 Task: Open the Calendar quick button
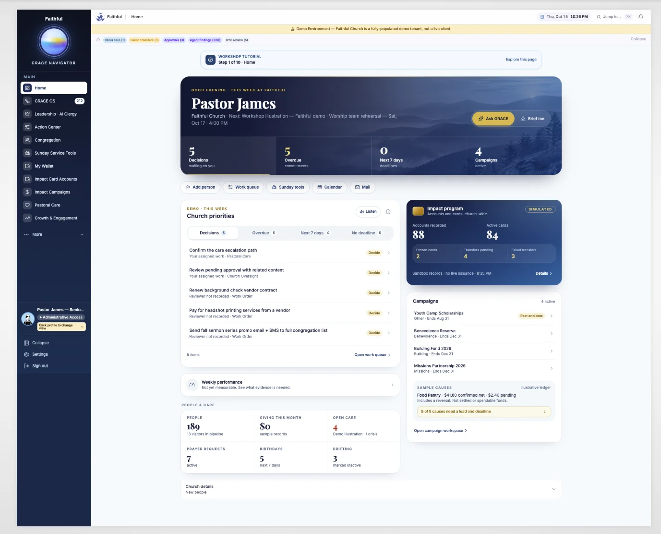[330, 187]
